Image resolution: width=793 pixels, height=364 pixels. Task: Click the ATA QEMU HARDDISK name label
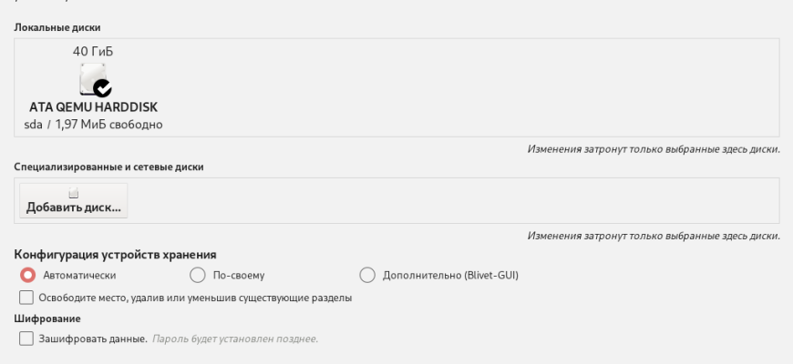[x=93, y=106]
